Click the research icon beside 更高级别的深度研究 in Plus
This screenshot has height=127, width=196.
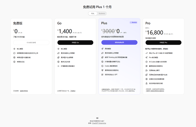pos(102,70)
